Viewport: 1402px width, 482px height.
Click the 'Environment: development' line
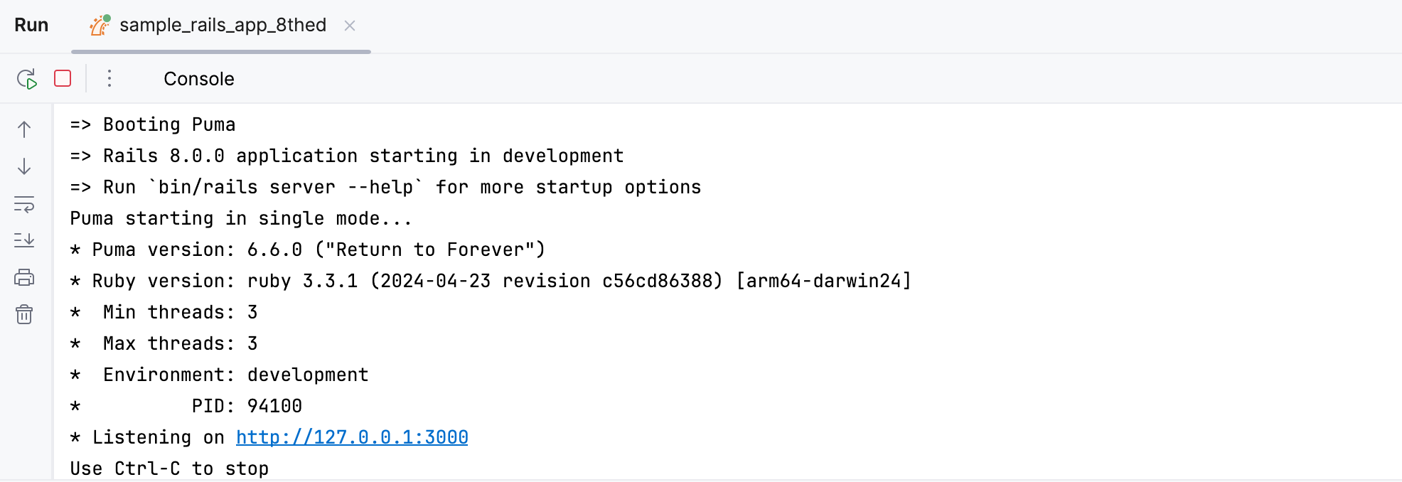(x=219, y=375)
